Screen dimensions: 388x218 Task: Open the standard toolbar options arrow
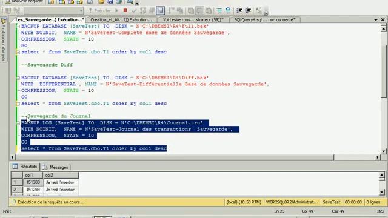coord(138,2)
